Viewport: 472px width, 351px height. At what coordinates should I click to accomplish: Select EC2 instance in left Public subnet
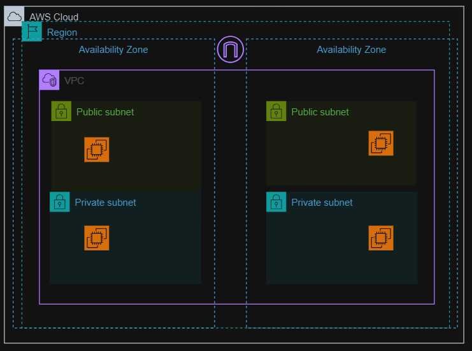pos(97,150)
